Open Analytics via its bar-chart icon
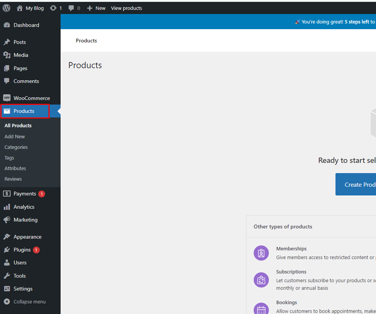 click(x=6, y=207)
